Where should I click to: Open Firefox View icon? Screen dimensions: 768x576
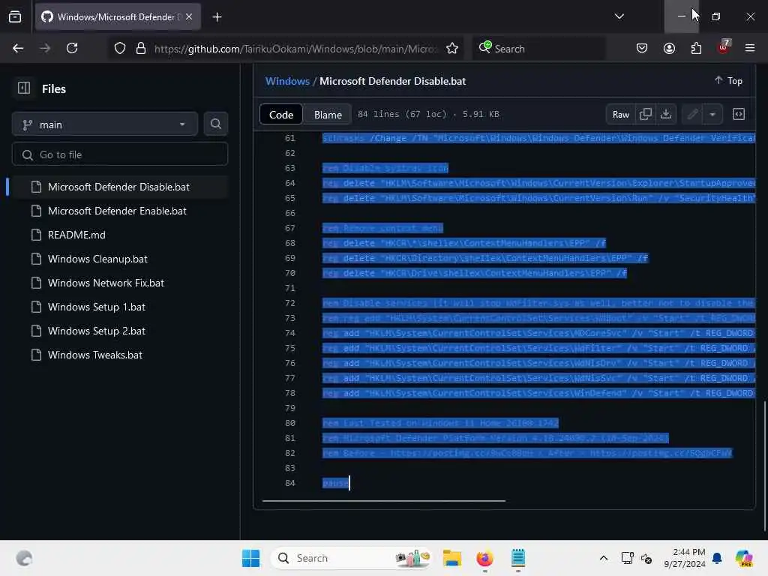pyautogui.click(x=15, y=17)
